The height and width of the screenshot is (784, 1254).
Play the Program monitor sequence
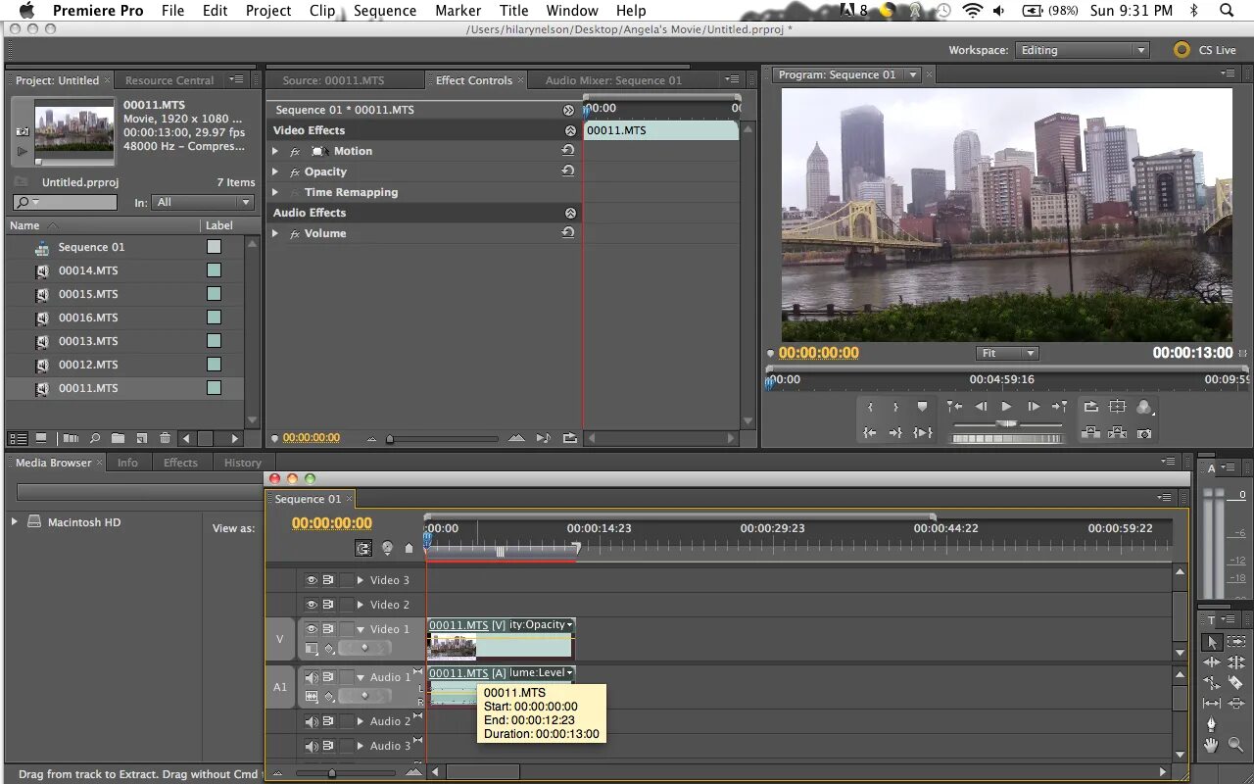click(1006, 406)
